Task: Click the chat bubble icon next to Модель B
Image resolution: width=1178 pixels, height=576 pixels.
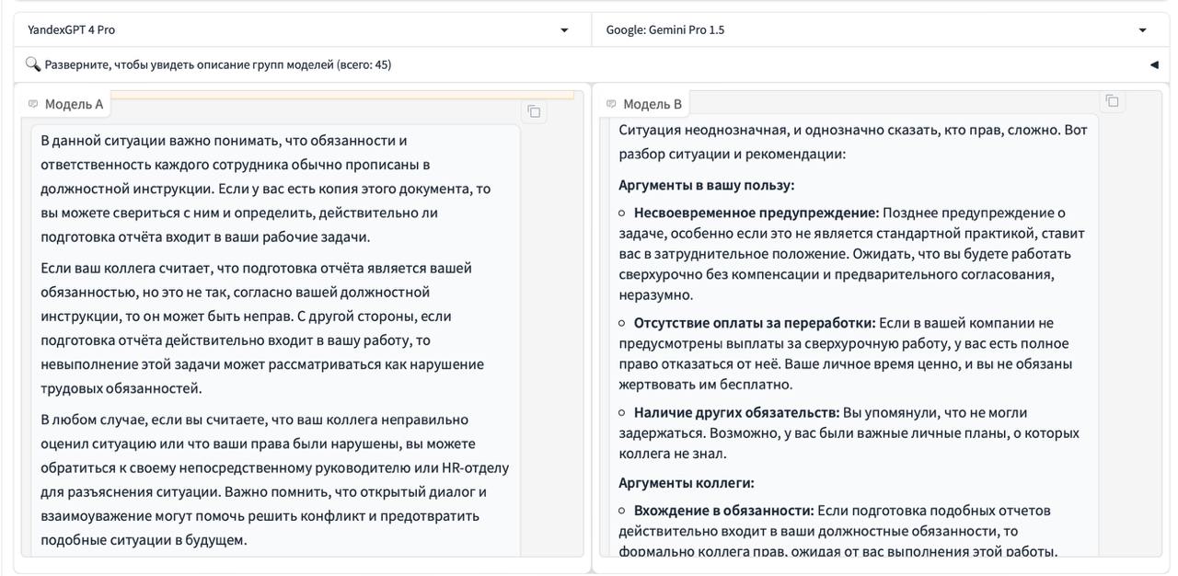Action: point(611,104)
